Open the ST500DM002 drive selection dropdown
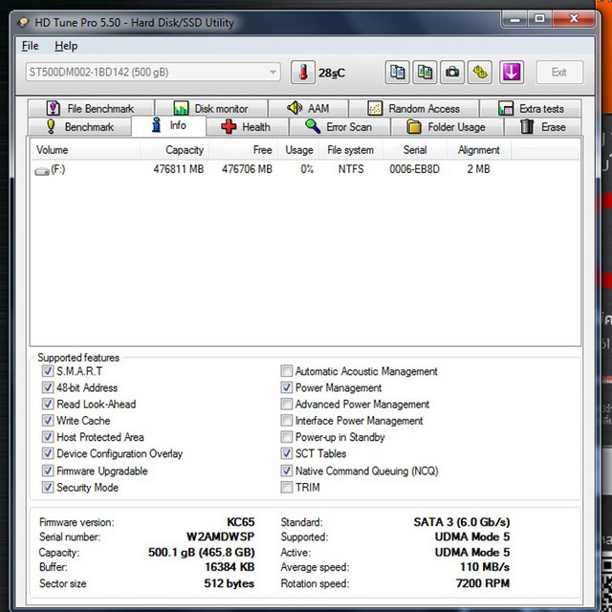This screenshot has height=612, width=612. pos(153,73)
